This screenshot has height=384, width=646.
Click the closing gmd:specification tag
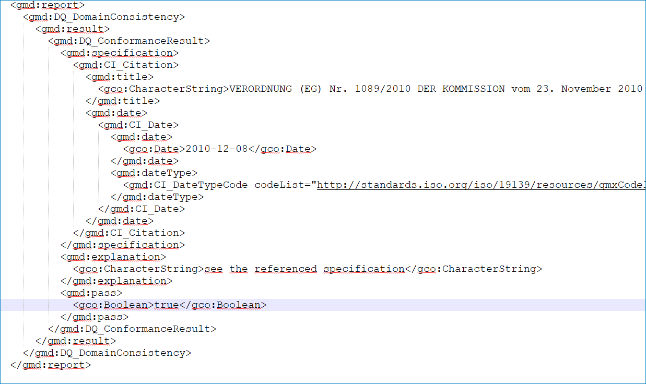click(x=122, y=245)
